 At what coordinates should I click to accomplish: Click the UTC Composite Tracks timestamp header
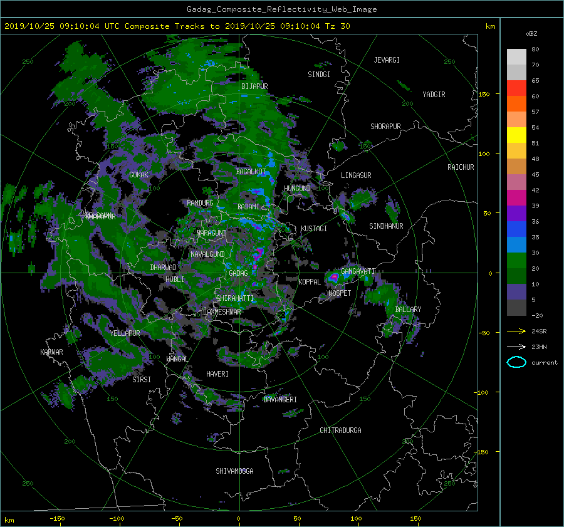177,26
